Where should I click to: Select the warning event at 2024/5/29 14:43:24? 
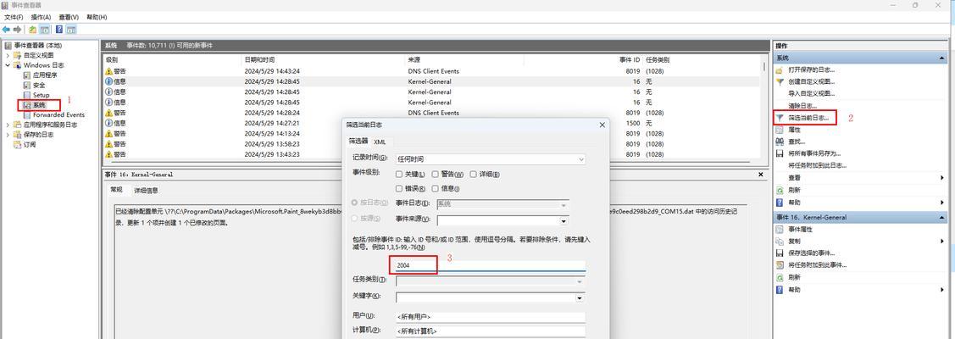pyautogui.click(x=431, y=71)
